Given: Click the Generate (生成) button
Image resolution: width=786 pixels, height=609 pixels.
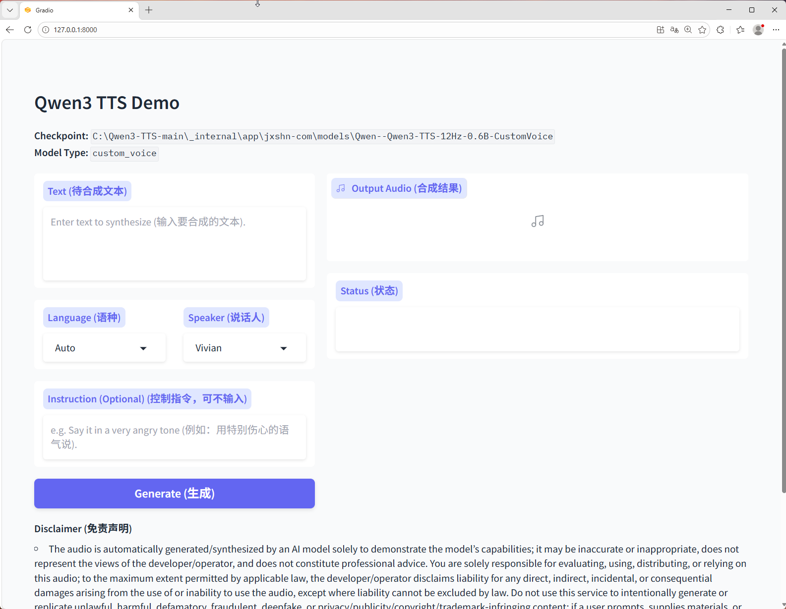Looking at the screenshot, I should point(175,494).
